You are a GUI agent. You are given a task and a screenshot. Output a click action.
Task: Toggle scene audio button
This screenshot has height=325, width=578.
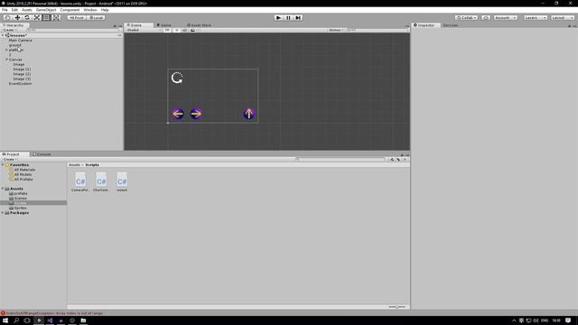click(x=184, y=30)
